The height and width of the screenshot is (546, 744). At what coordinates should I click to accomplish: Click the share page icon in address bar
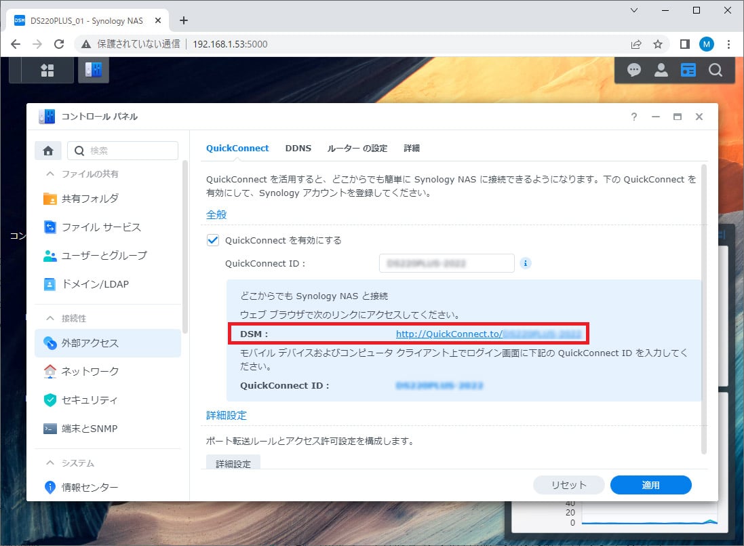[636, 44]
